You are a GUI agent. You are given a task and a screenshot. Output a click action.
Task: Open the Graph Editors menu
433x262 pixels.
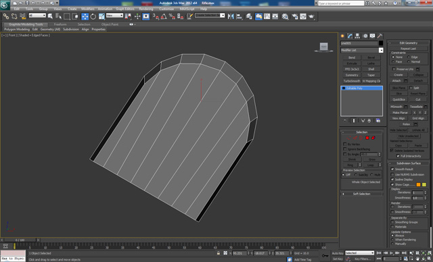pyautogui.click(x=125, y=9)
